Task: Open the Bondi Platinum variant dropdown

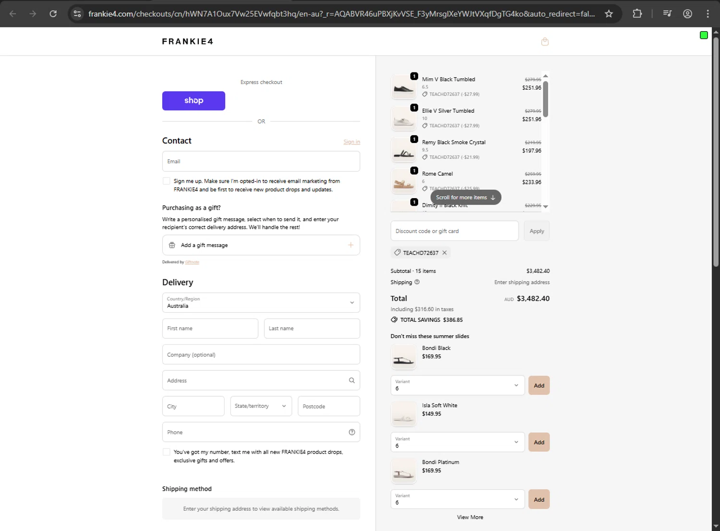Action: 457,499
